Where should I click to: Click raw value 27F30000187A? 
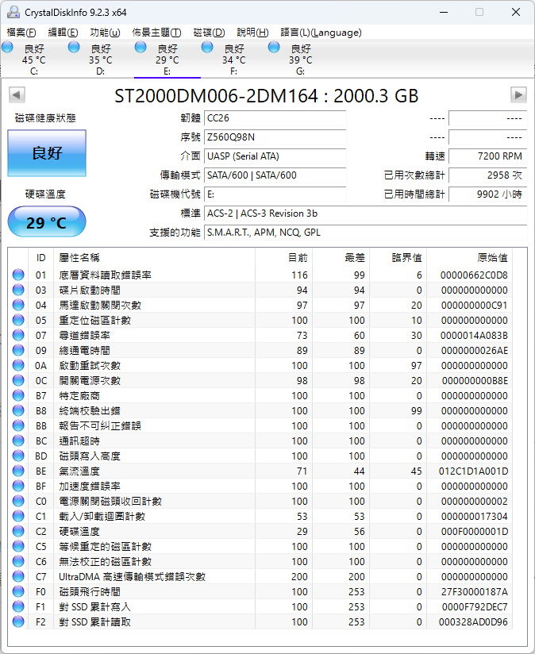click(x=475, y=592)
